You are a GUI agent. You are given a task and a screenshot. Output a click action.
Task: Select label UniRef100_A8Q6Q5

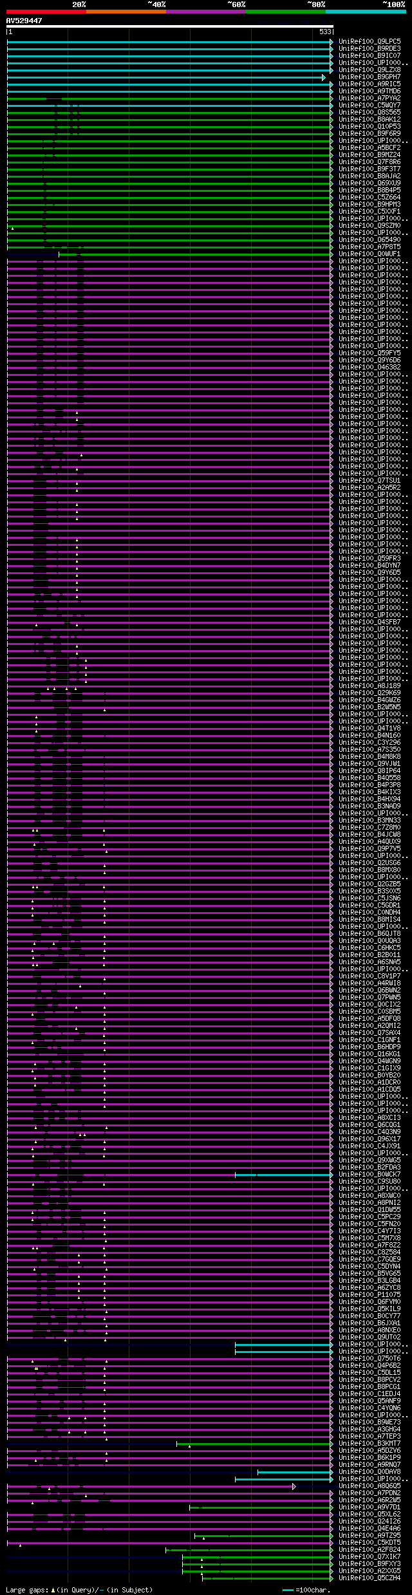point(370,1486)
